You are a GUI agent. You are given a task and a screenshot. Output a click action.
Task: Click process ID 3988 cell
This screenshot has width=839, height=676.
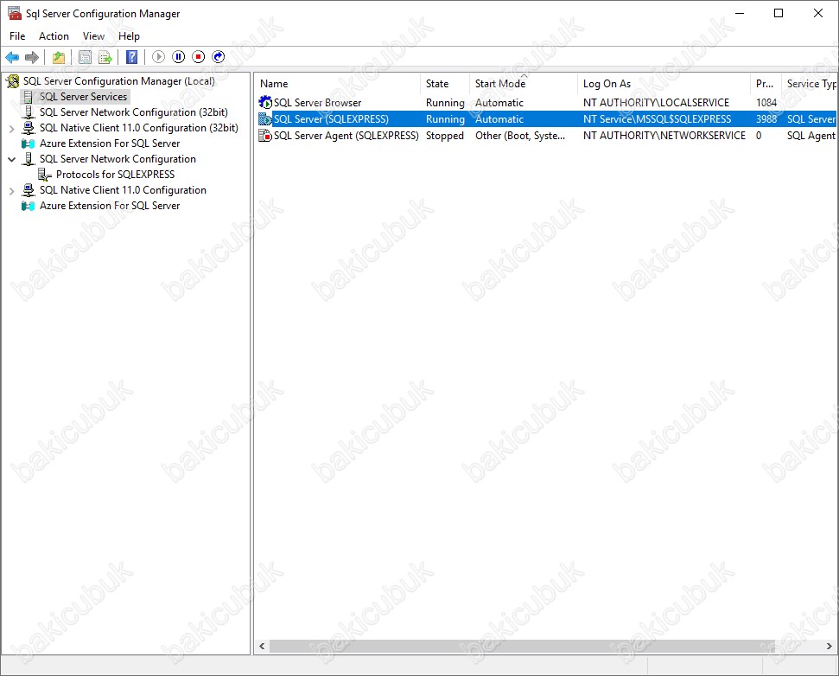[766, 118]
